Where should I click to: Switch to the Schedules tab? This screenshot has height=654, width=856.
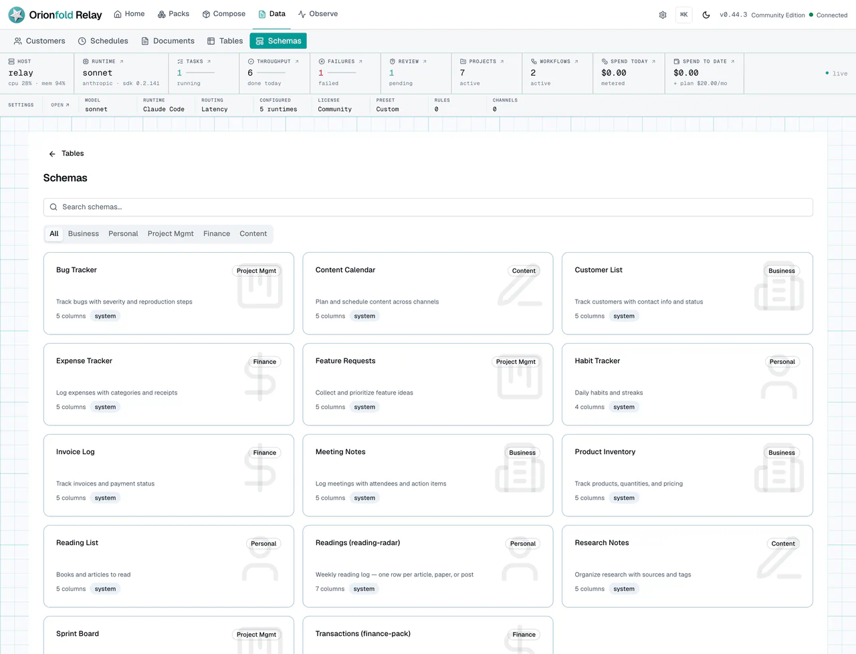103,41
